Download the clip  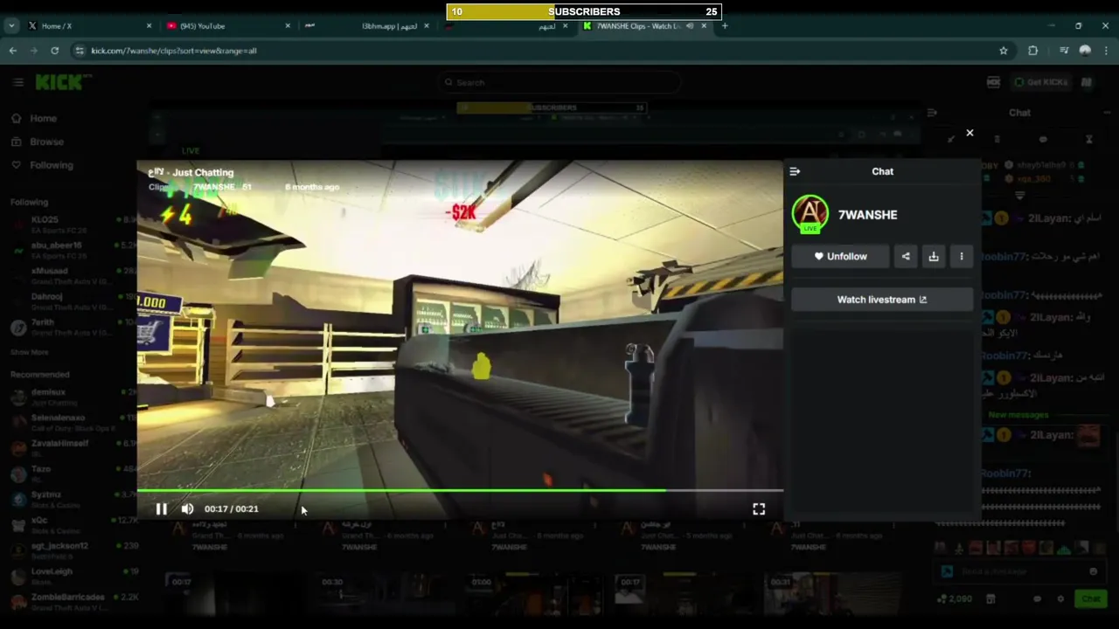point(934,256)
